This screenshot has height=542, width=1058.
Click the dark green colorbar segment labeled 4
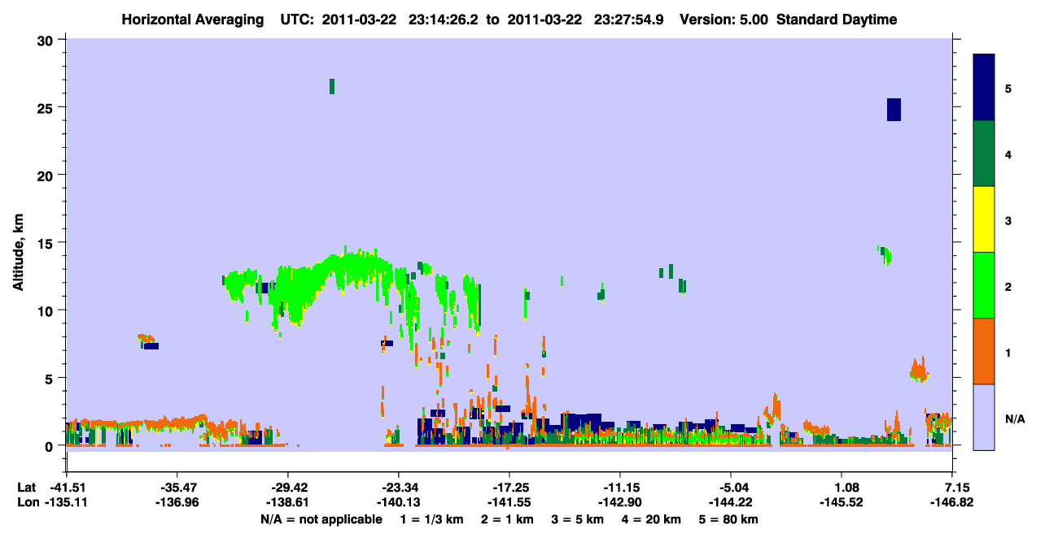(984, 154)
